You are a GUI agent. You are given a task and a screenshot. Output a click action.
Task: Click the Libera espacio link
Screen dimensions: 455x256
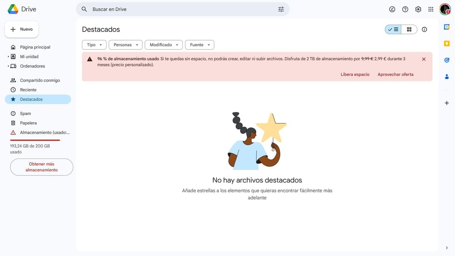[355, 74]
